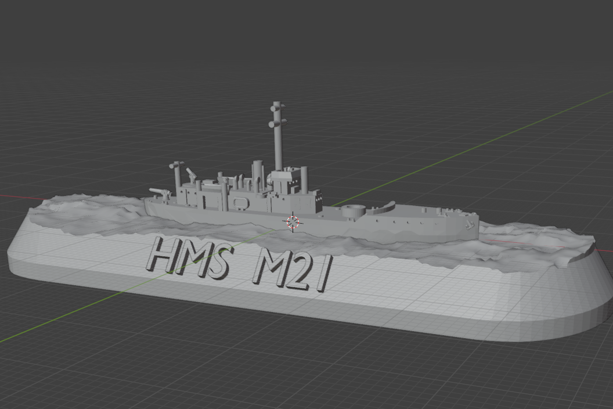This screenshot has height=409, width=613.
Task: Click the 3D cursor at viewport center
Action: click(x=293, y=222)
